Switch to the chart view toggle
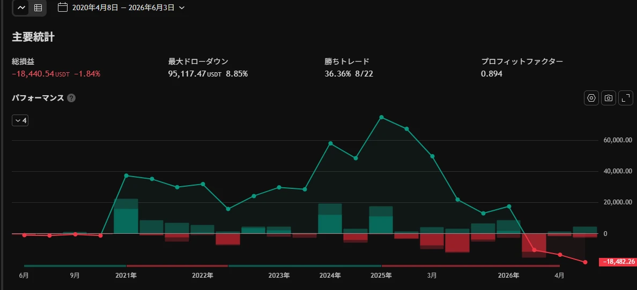This screenshot has height=290, width=637. click(x=21, y=7)
